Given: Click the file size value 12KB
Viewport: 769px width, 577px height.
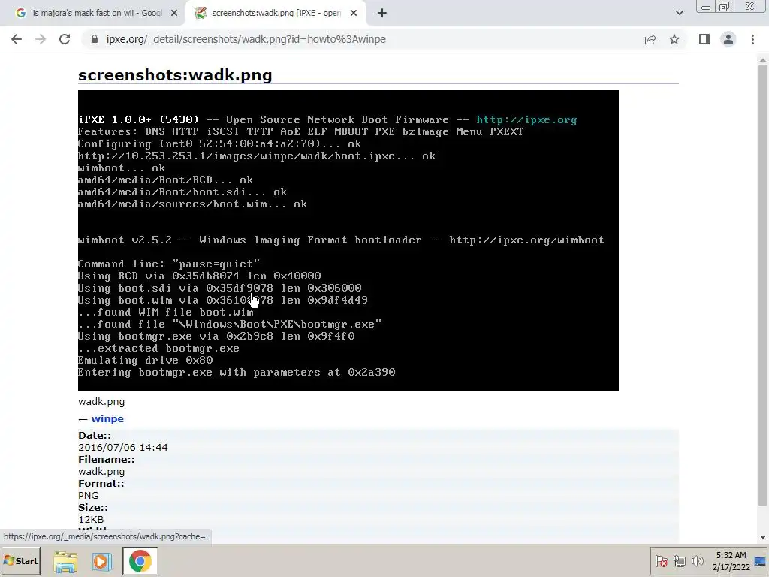Looking at the screenshot, I should [x=91, y=520].
